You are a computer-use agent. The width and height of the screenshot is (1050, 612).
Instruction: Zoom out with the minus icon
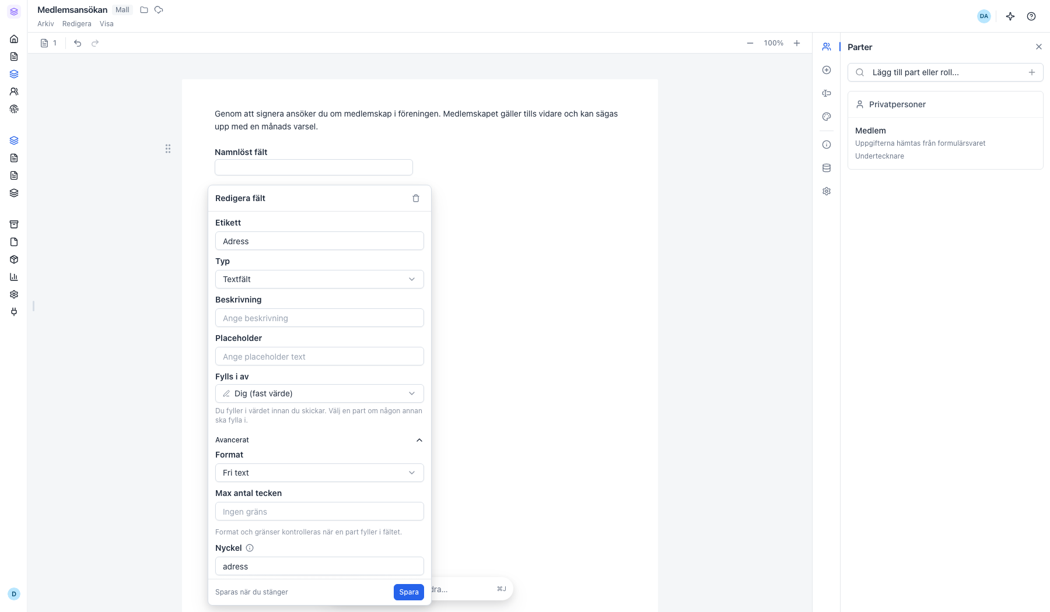click(x=750, y=43)
